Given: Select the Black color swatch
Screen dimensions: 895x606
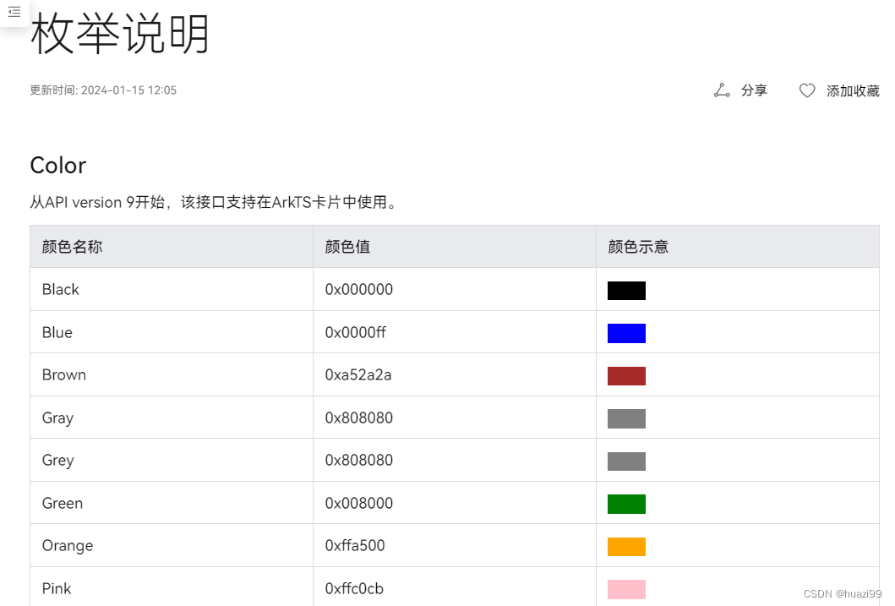Looking at the screenshot, I should pos(626,291).
